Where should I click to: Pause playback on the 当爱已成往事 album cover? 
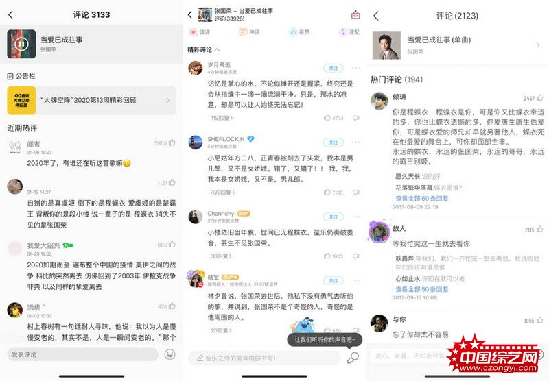click(x=21, y=44)
